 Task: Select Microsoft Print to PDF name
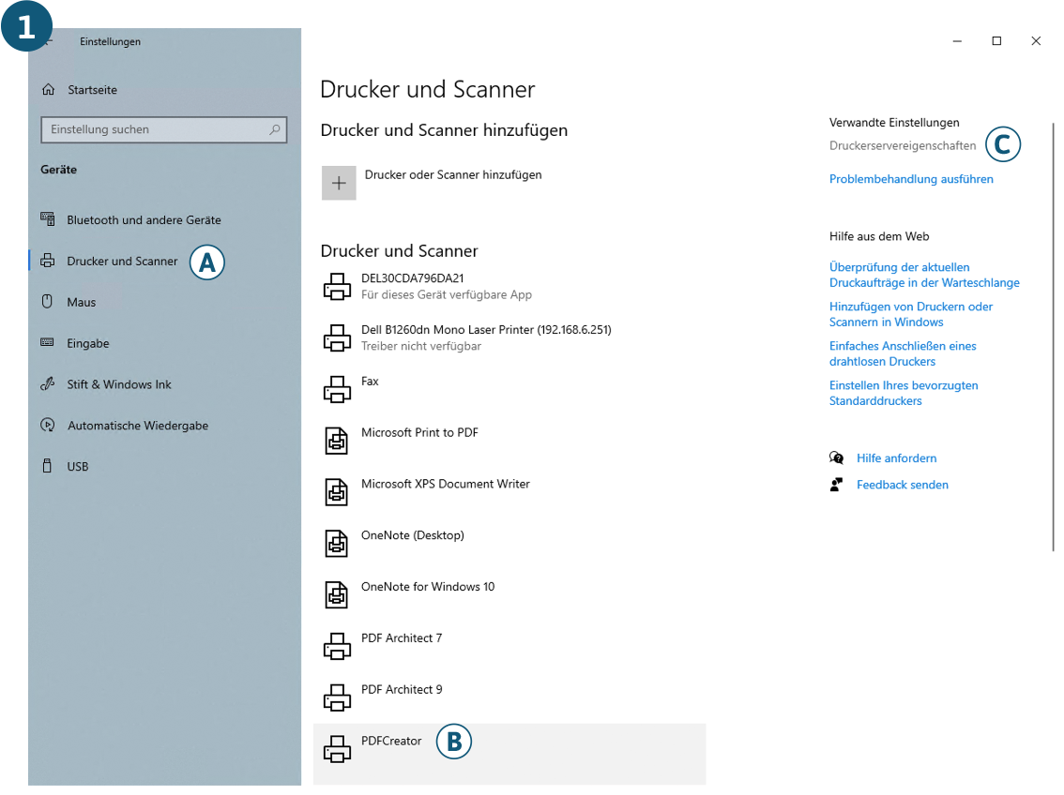(x=419, y=432)
